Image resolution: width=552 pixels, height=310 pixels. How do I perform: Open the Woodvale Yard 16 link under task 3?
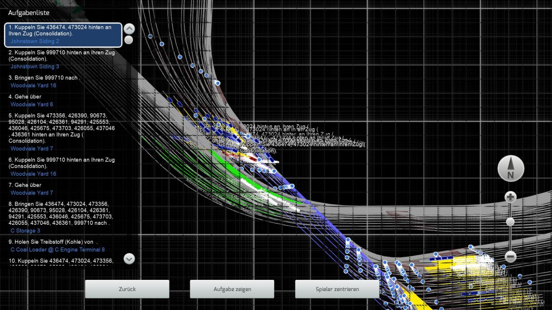tap(33, 86)
